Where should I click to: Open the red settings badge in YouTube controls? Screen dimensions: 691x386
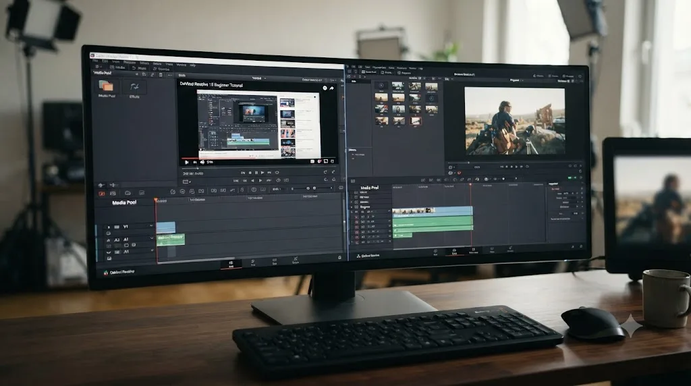coord(319,161)
